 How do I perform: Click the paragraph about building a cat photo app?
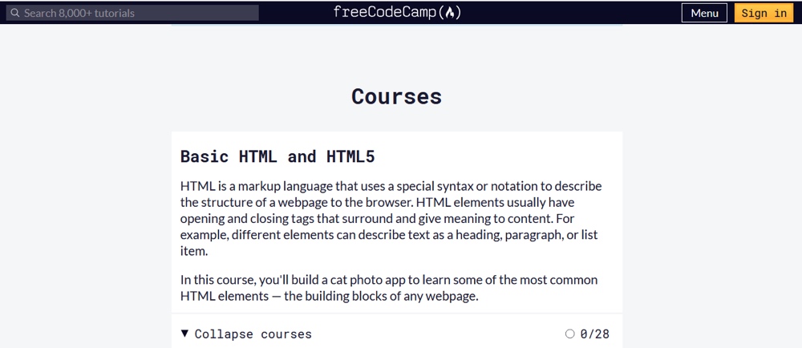tap(389, 288)
